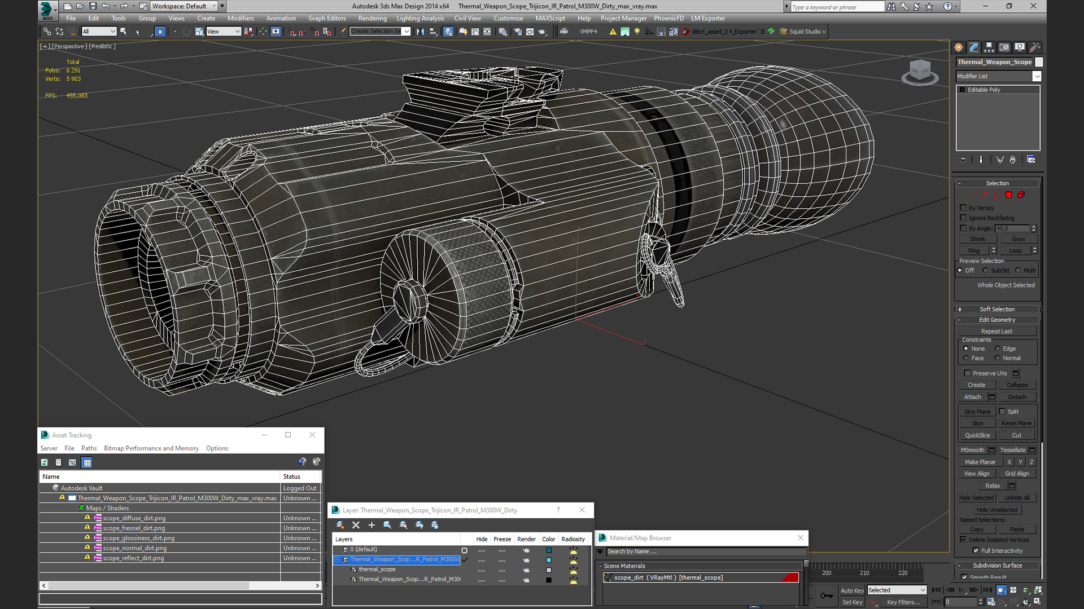
Task: Toggle Ignore Backfacing checkbox
Action: pos(963,218)
